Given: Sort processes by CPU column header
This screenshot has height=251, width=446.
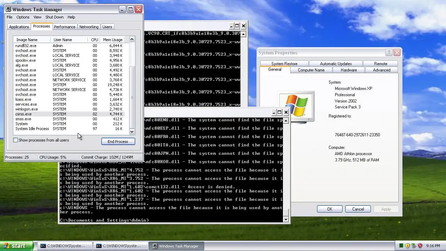Looking at the screenshot, I should click(94, 40).
